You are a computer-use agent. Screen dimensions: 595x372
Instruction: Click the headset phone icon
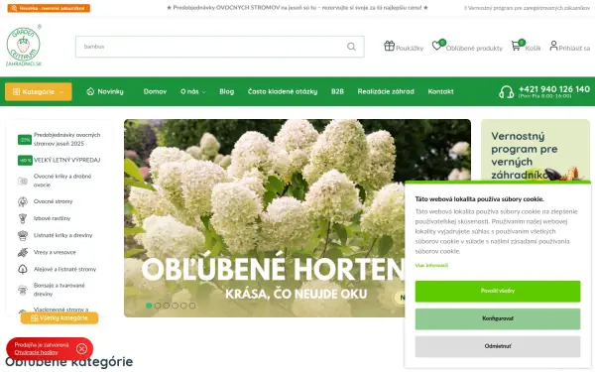pyautogui.click(x=506, y=92)
